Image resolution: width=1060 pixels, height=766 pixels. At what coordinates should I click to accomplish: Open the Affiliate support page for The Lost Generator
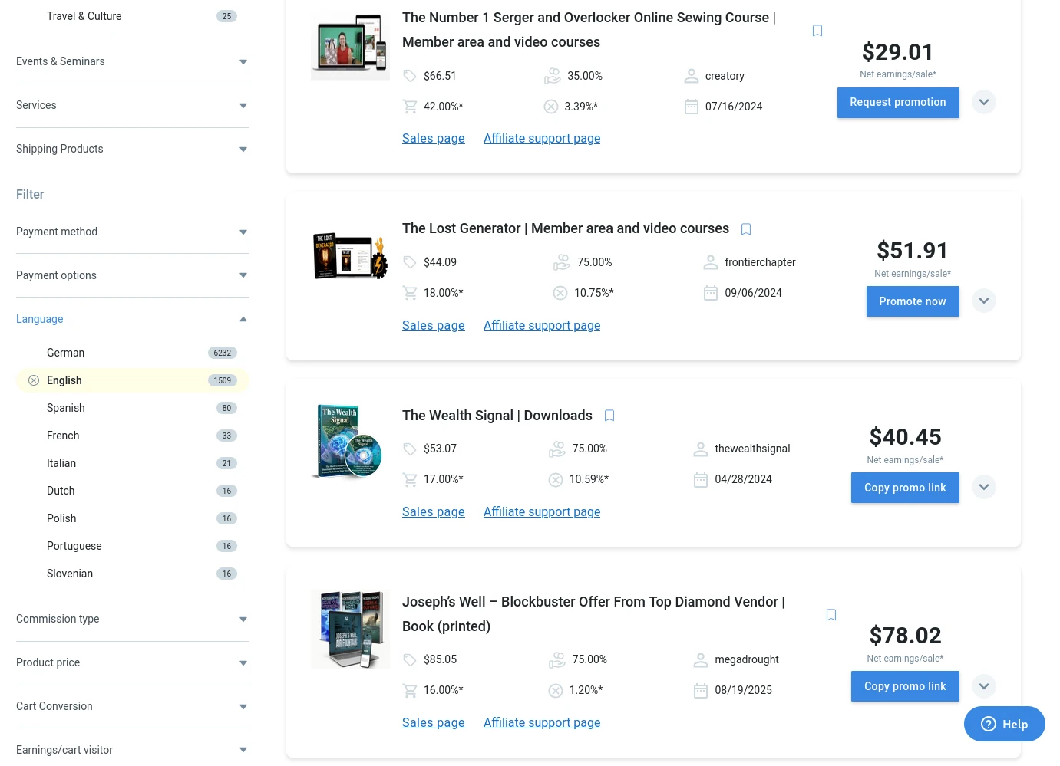[x=542, y=325]
